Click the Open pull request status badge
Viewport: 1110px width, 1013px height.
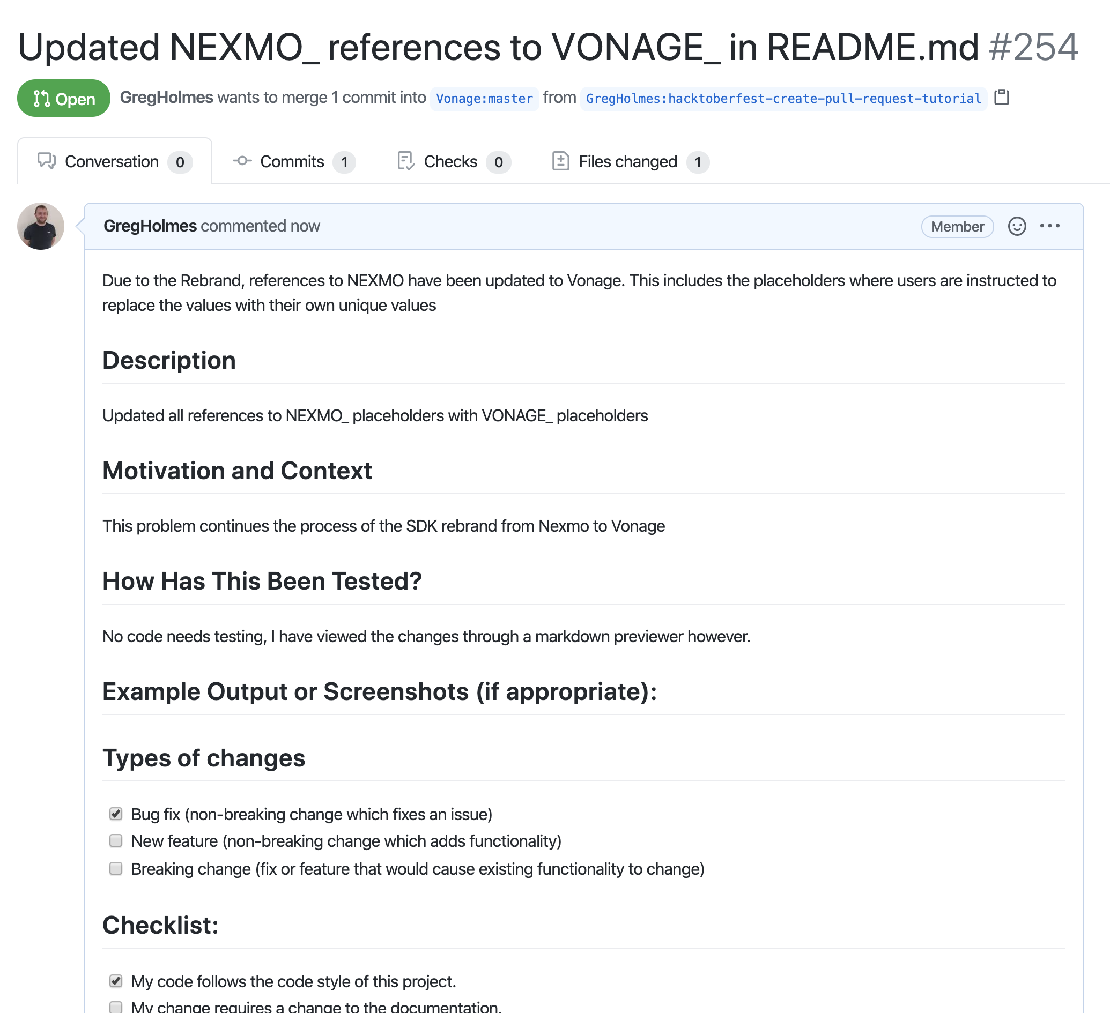(64, 99)
